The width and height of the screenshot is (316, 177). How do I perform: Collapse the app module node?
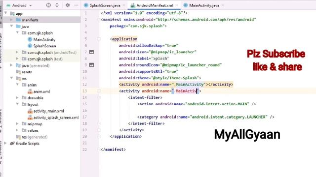(x=6, y=13)
